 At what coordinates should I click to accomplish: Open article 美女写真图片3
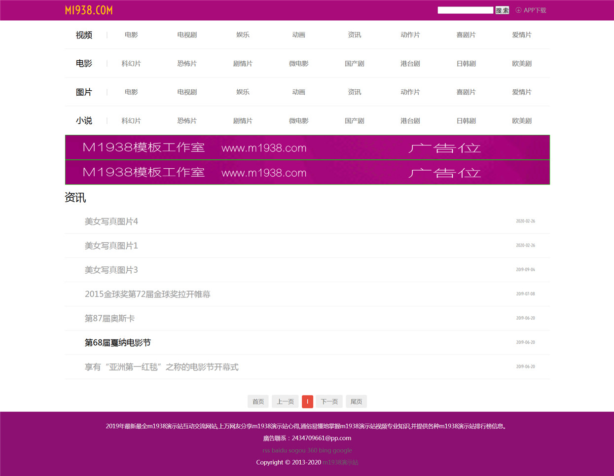pyautogui.click(x=111, y=270)
